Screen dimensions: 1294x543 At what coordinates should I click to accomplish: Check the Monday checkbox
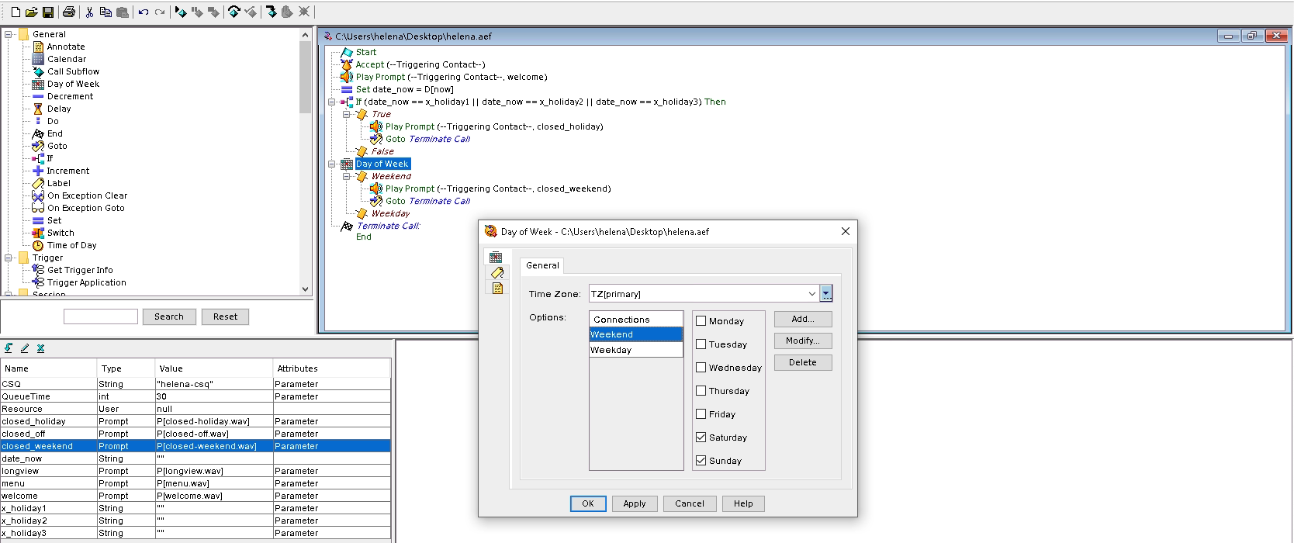coord(701,321)
